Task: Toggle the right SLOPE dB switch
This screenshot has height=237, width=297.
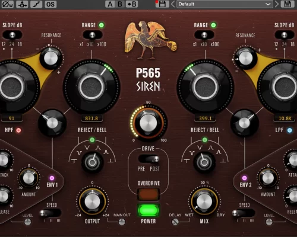Action: pos(284,35)
